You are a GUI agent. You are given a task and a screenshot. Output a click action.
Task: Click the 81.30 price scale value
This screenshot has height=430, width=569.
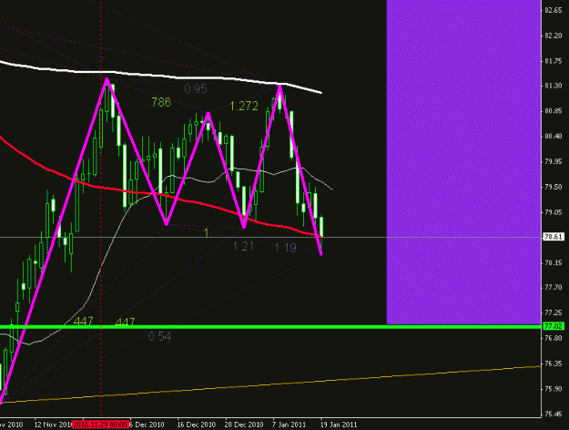tap(554, 86)
